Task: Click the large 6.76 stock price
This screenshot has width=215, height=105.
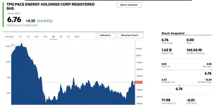Action: (14, 20)
